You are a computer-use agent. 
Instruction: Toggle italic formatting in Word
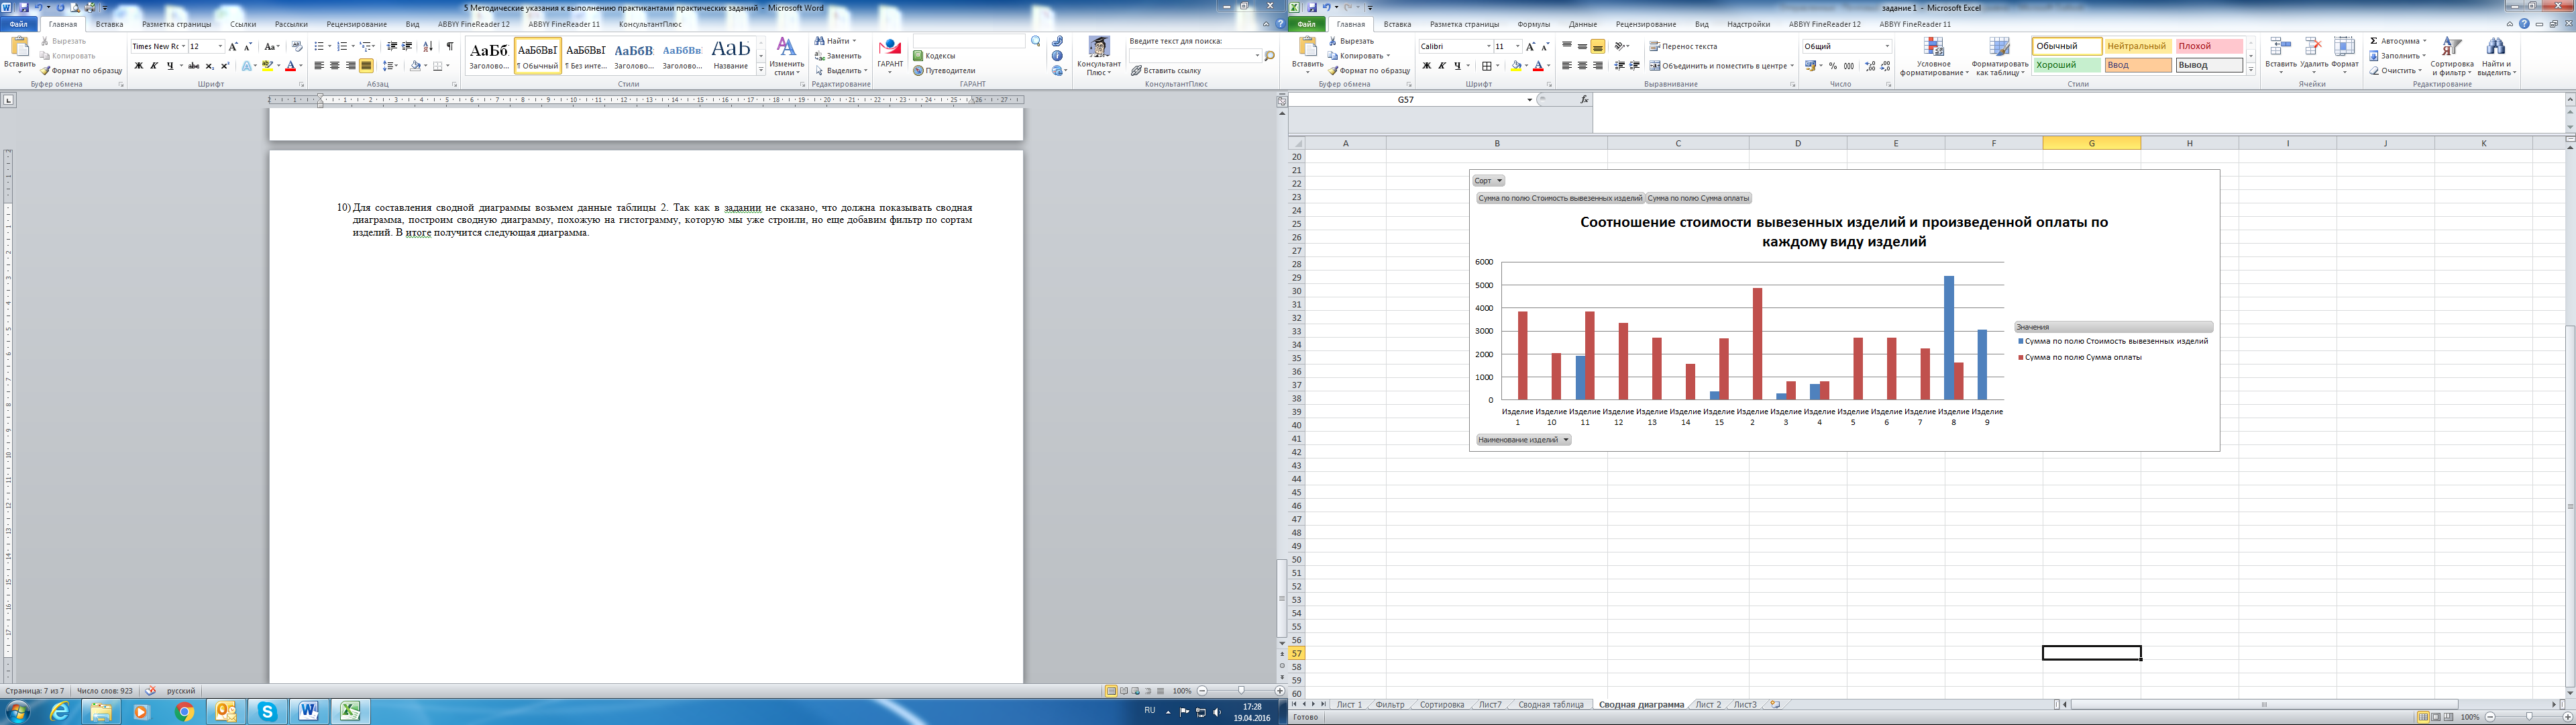154,66
